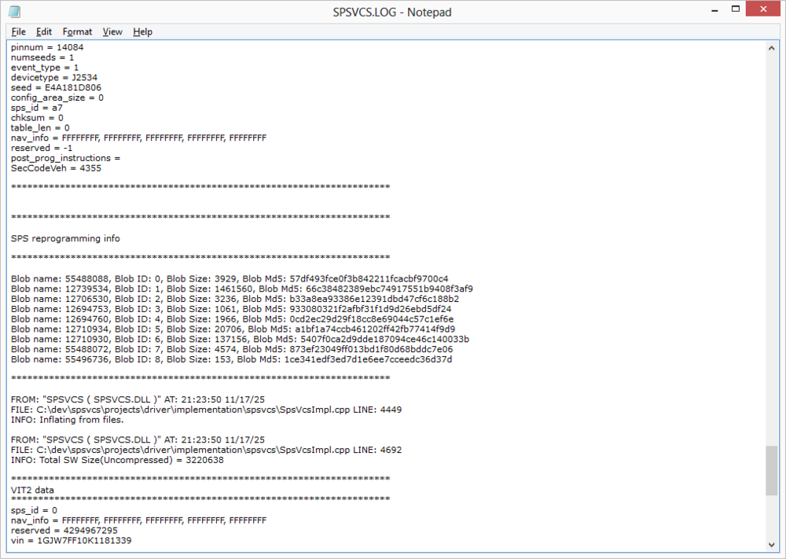The height and width of the screenshot is (559, 786).
Task: Click the Blob name 55488072 line
Action: click(232, 349)
